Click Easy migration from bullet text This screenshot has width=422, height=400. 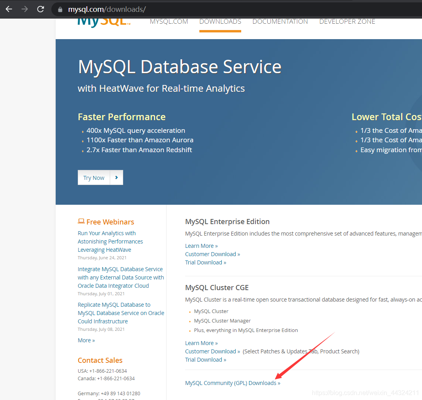(391, 150)
